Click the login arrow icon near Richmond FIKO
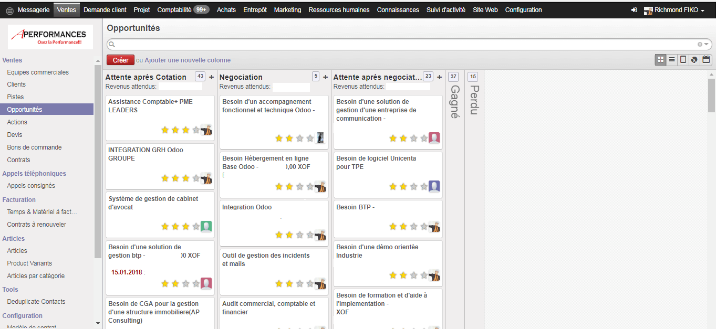Viewport: 716px width, 329px height. [634, 9]
